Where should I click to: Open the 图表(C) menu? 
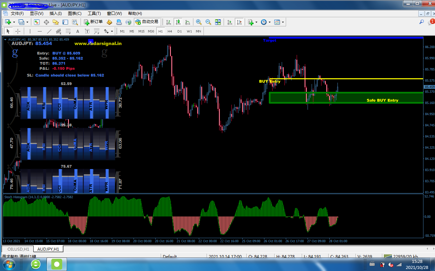(x=75, y=14)
